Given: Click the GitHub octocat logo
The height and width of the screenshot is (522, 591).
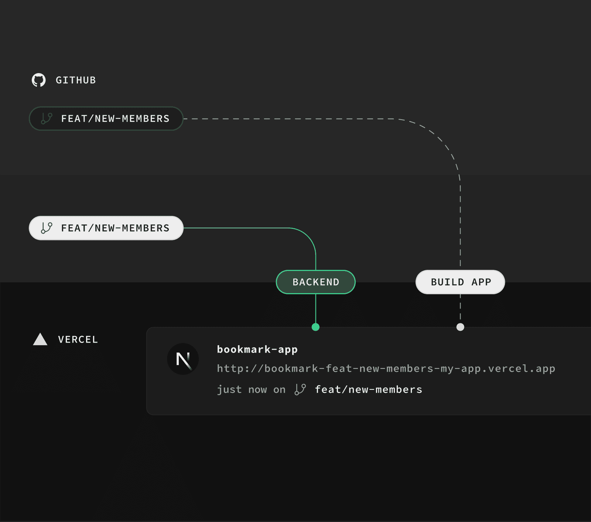Looking at the screenshot, I should tap(40, 80).
